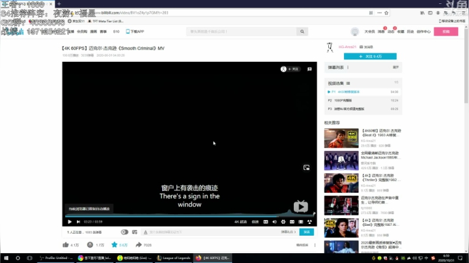
Task: Open history in the header navigation
Action: 410,31
